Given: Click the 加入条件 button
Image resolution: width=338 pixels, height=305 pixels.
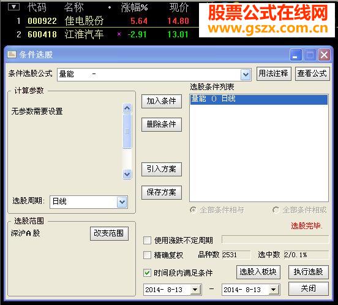Looking at the screenshot, I should 162,101.
